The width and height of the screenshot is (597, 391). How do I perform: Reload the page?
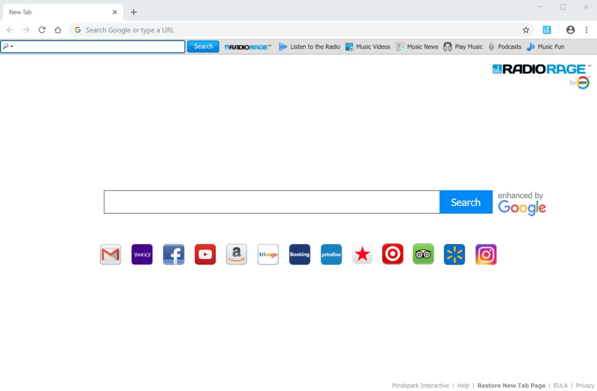[x=42, y=30]
